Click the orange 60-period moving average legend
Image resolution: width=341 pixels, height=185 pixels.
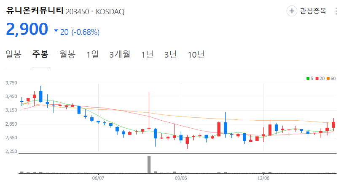click(331, 79)
